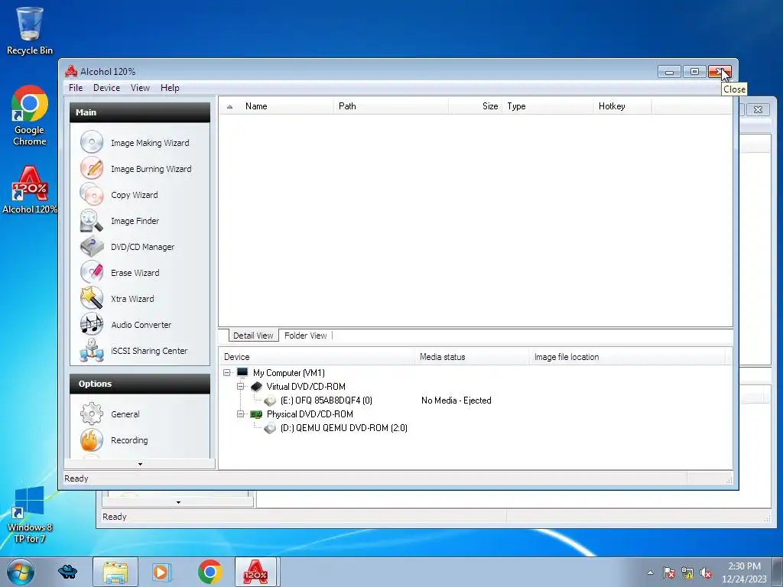This screenshot has height=587, width=783.
Task: Sort by the Type column header
Action: (547, 106)
